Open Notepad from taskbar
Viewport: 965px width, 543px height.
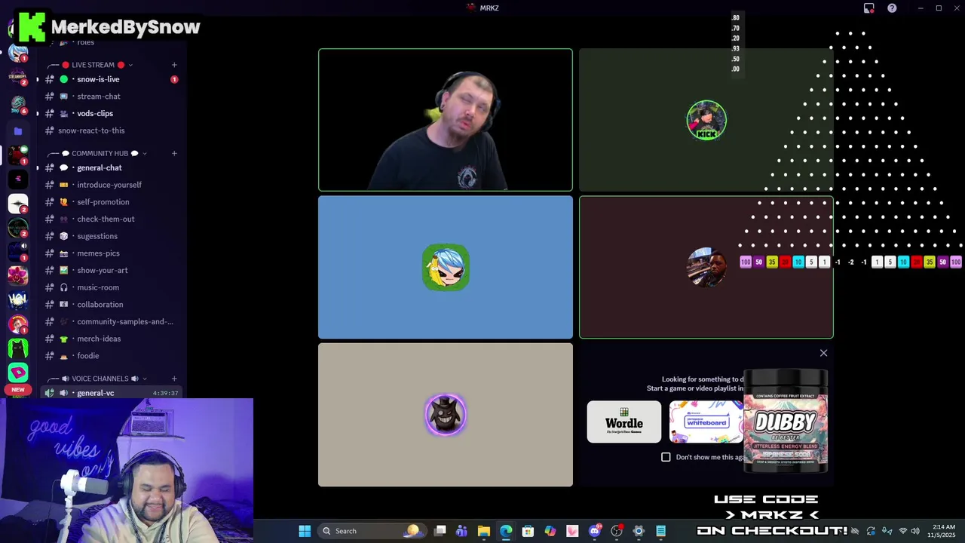661,531
